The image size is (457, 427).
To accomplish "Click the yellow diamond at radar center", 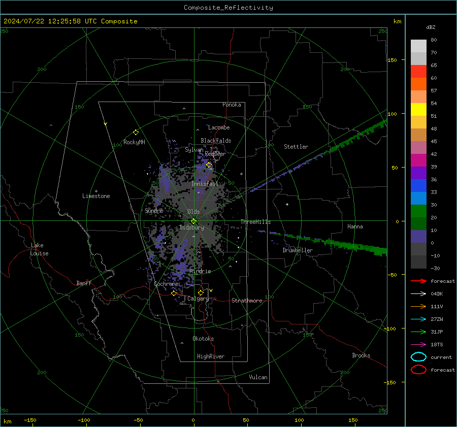I will [193, 221].
